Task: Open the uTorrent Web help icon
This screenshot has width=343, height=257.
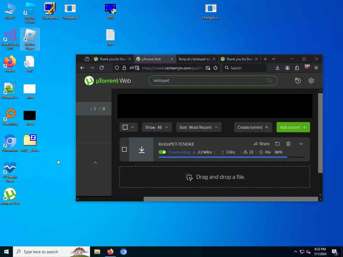Action: tap(298, 81)
